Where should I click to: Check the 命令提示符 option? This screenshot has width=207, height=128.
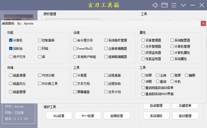click(x=75, y=40)
